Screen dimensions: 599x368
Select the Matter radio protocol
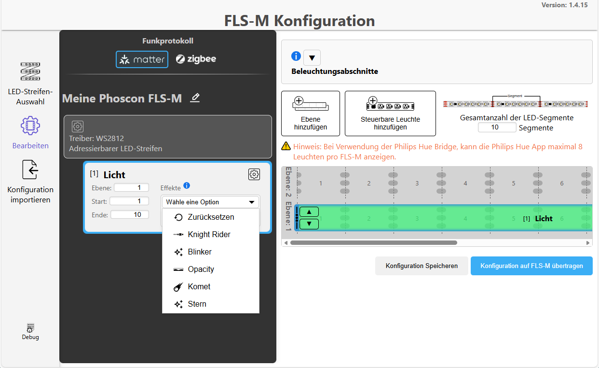142,59
